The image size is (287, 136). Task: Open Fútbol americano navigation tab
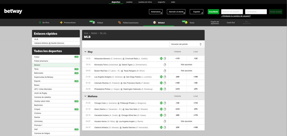[x=128, y=23]
